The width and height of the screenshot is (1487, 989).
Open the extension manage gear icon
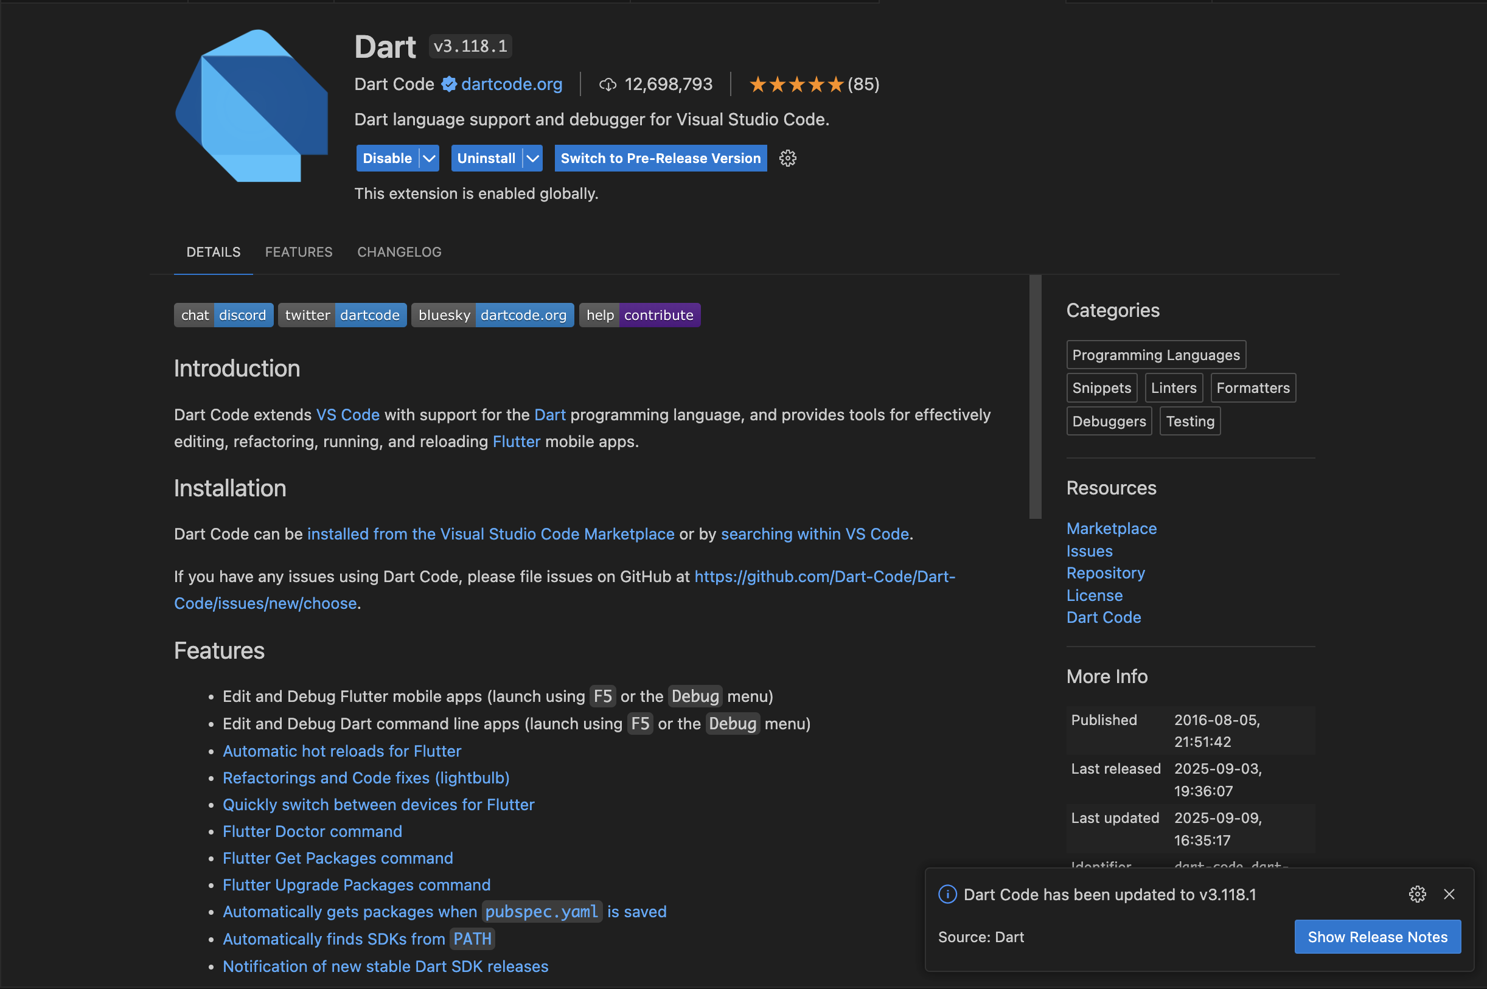pos(787,158)
